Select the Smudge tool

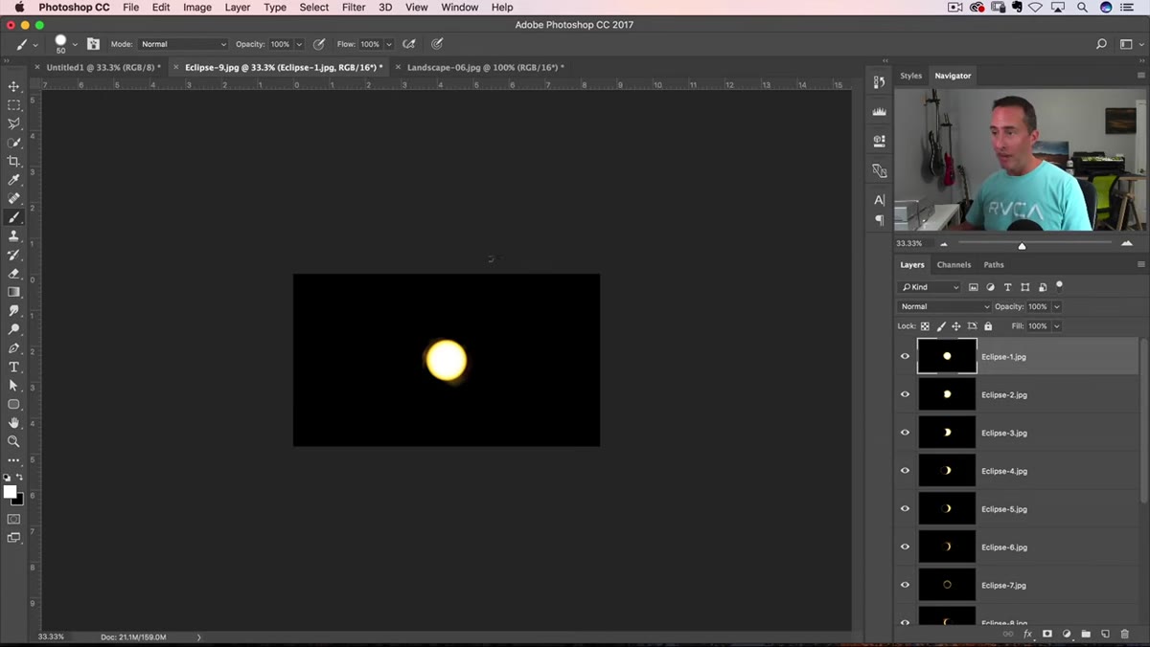pyautogui.click(x=13, y=310)
